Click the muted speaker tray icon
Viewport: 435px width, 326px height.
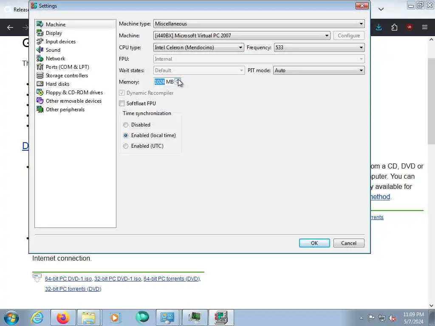tap(392, 318)
